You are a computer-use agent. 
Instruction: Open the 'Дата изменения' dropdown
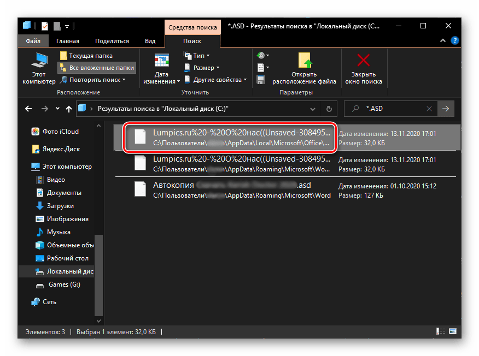161,70
